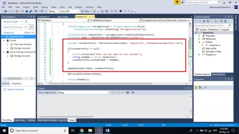Click the bookmark icon in toolbar
The width and height of the screenshot is (239, 134).
(120, 11)
